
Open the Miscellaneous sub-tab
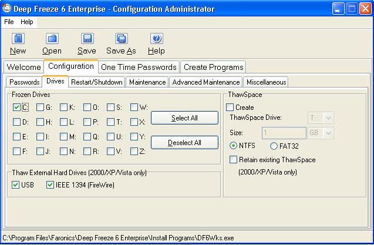pos(266,82)
